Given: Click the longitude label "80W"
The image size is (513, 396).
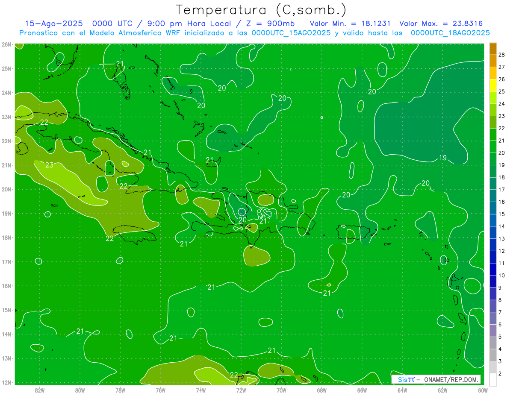Looking at the screenshot, I should click(80, 390).
